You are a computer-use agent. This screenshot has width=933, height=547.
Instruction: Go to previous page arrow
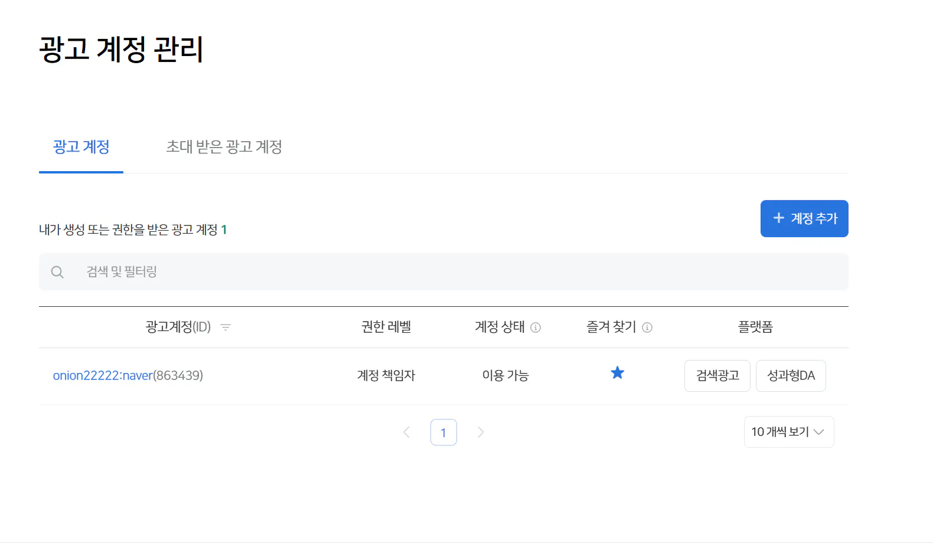coord(406,433)
